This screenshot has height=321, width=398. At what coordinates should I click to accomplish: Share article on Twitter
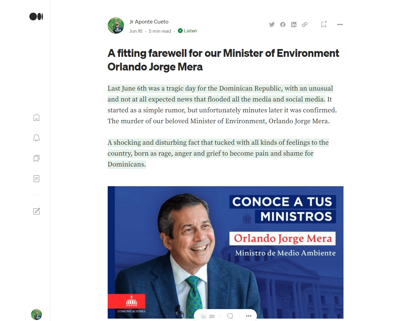pyautogui.click(x=272, y=25)
